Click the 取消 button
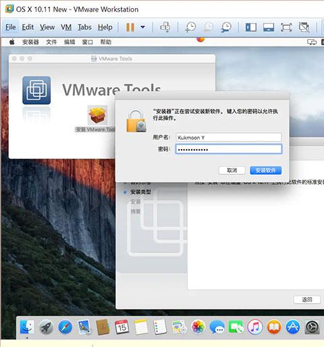 tap(232, 170)
